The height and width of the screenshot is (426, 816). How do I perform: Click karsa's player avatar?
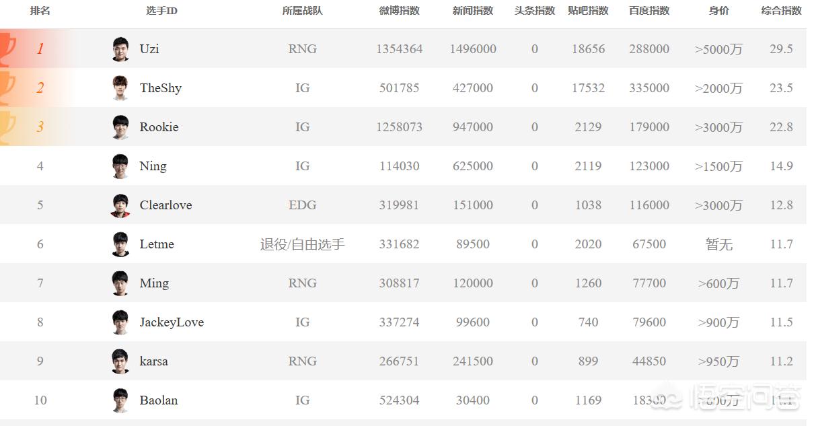[x=120, y=361]
